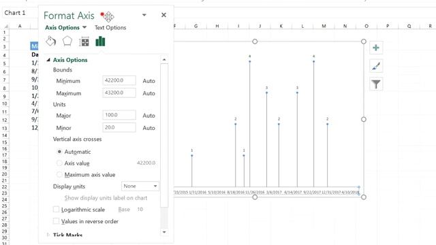Screen dimensions: 436x245
Task: Open the Format Axis pane options arrow
Action: [x=144, y=15]
